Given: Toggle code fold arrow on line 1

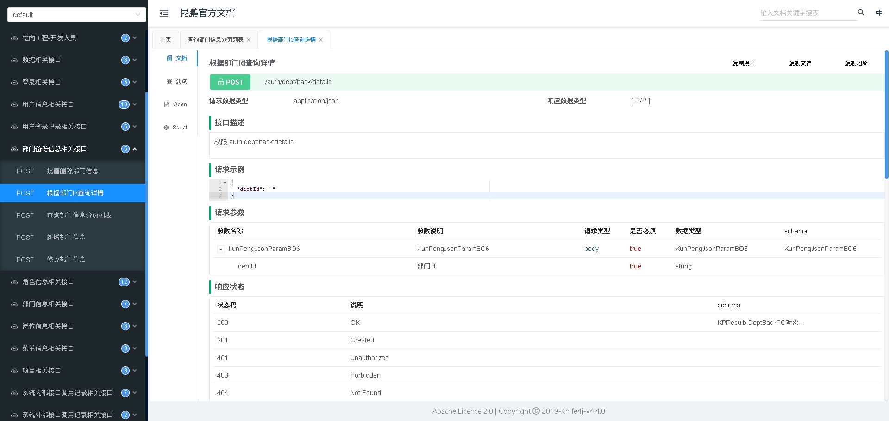Looking at the screenshot, I should (x=225, y=183).
